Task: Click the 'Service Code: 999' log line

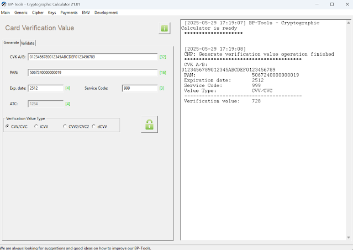Action: [x=222, y=85]
